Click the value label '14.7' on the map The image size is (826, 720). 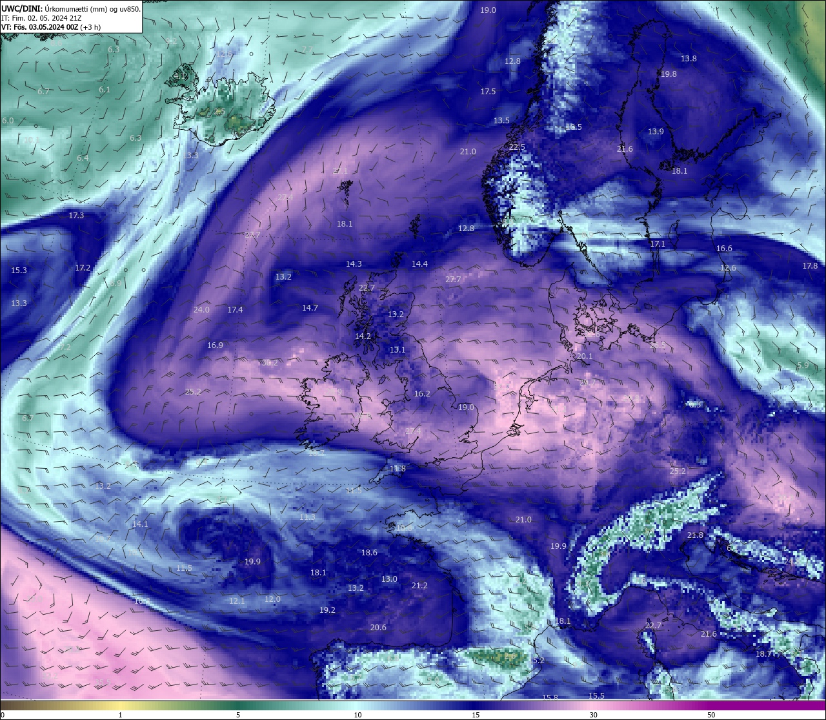click(x=310, y=308)
